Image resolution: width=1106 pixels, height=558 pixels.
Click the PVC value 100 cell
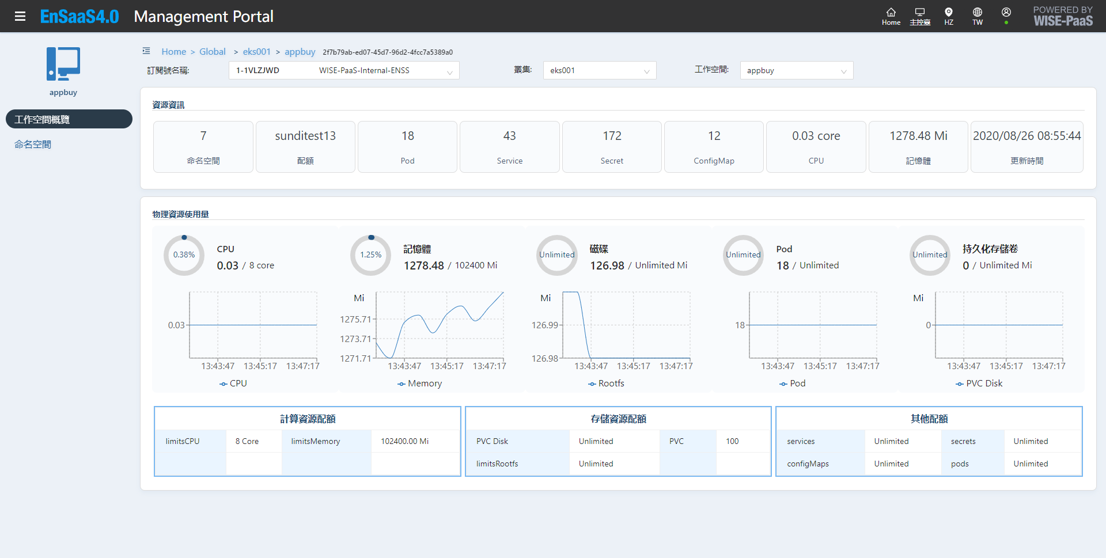click(x=743, y=441)
